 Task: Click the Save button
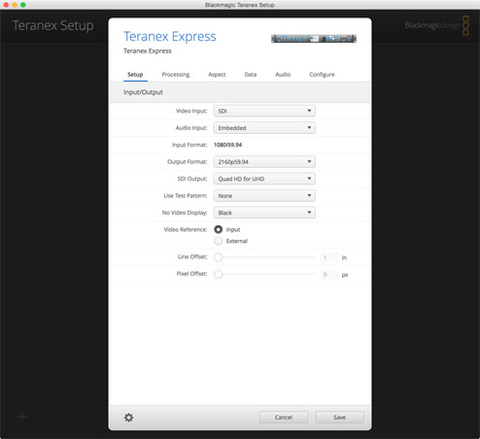(x=339, y=418)
